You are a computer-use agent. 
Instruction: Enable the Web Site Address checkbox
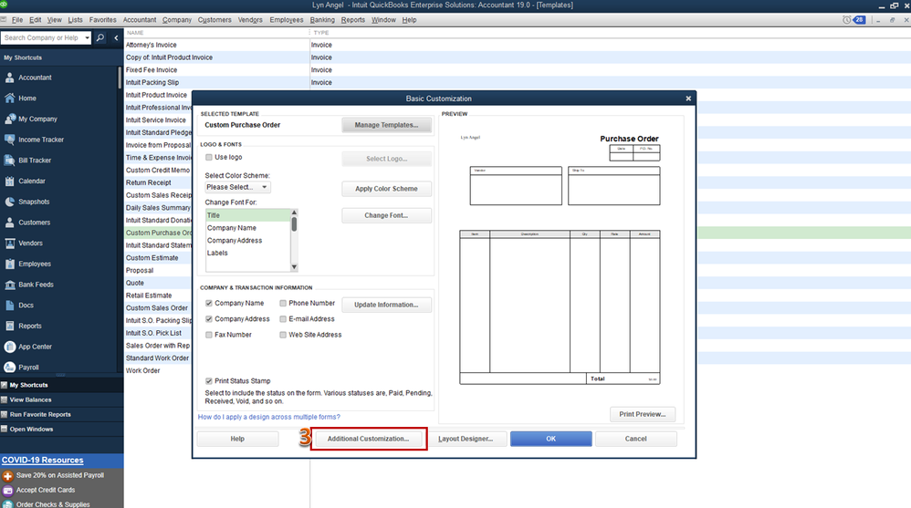[283, 335]
